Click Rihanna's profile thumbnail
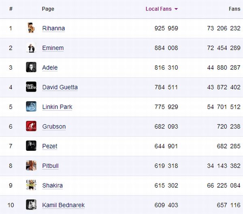This screenshot has width=243, height=214. pos(31,28)
